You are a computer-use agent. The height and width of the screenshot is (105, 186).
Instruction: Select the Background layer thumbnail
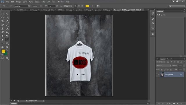point(162,75)
